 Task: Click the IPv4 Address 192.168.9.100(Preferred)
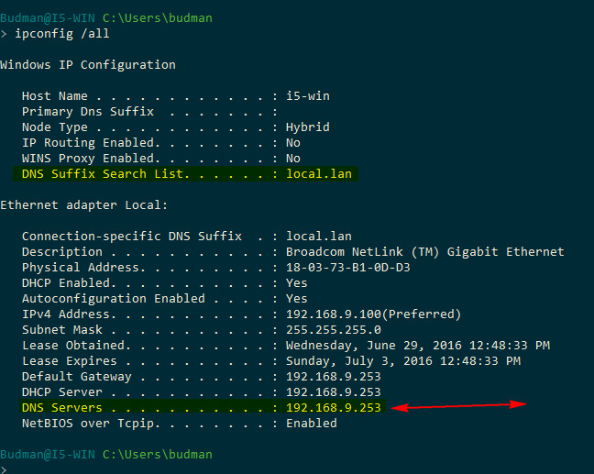373,314
